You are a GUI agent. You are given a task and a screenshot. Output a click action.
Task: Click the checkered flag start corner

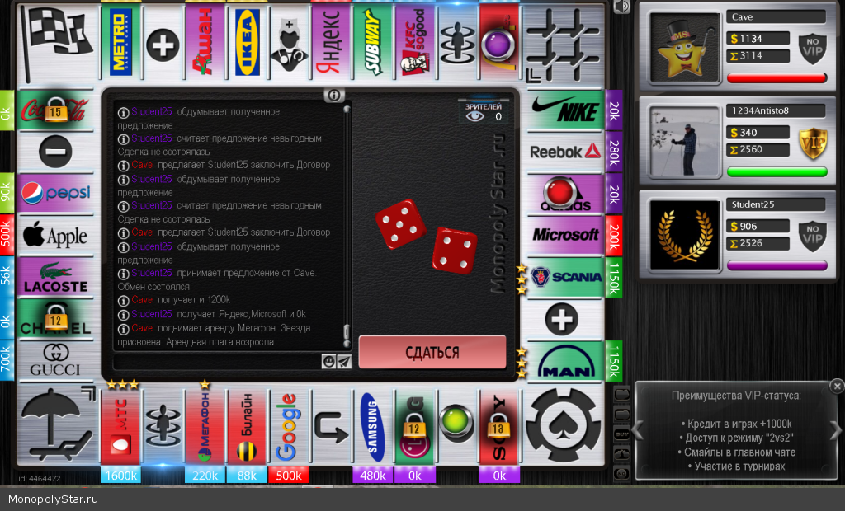click(55, 43)
